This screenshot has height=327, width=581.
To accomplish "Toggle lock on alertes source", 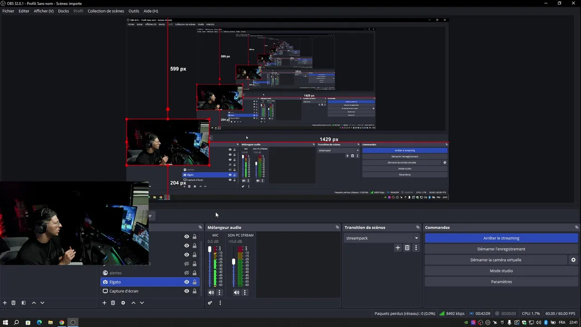I will point(194,273).
